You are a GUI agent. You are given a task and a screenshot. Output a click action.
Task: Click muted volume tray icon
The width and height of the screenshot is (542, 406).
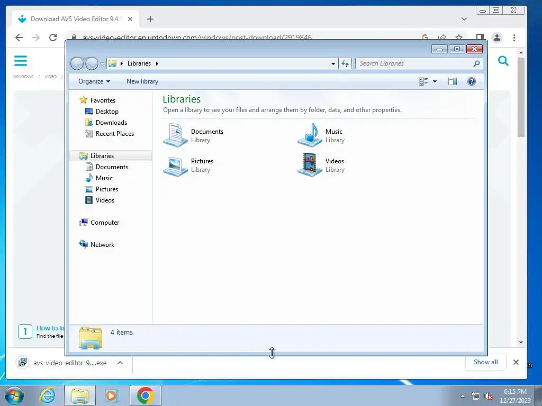point(489,396)
